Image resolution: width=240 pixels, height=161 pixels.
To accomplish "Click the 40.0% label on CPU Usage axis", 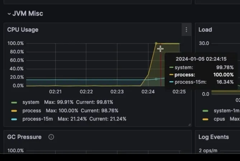I will [17, 68].
